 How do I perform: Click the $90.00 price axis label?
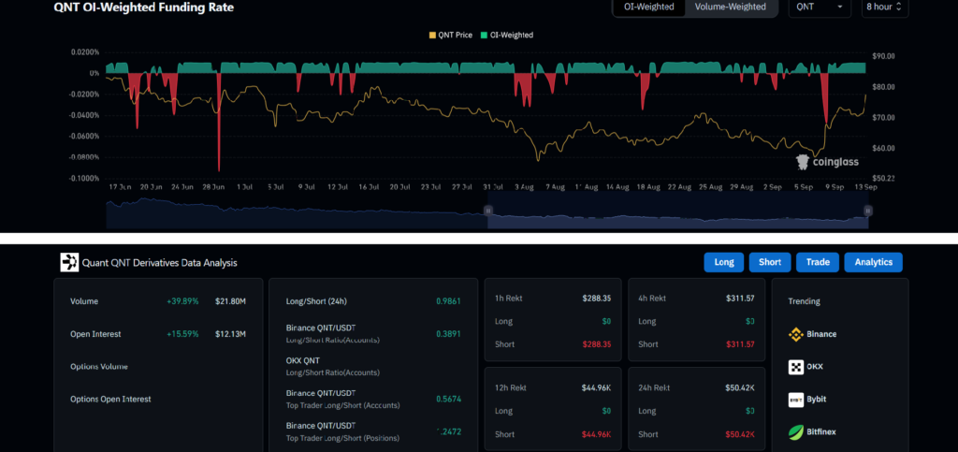point(881,56)
